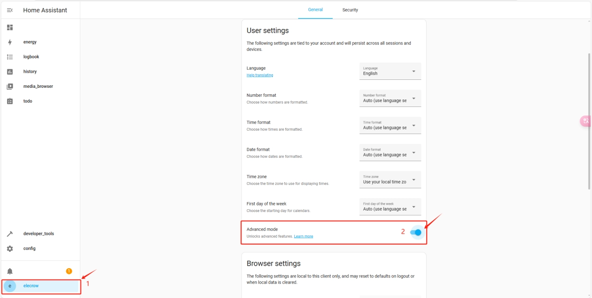
Task: Expand the Time zone dropdown
Action: (390, 179)
